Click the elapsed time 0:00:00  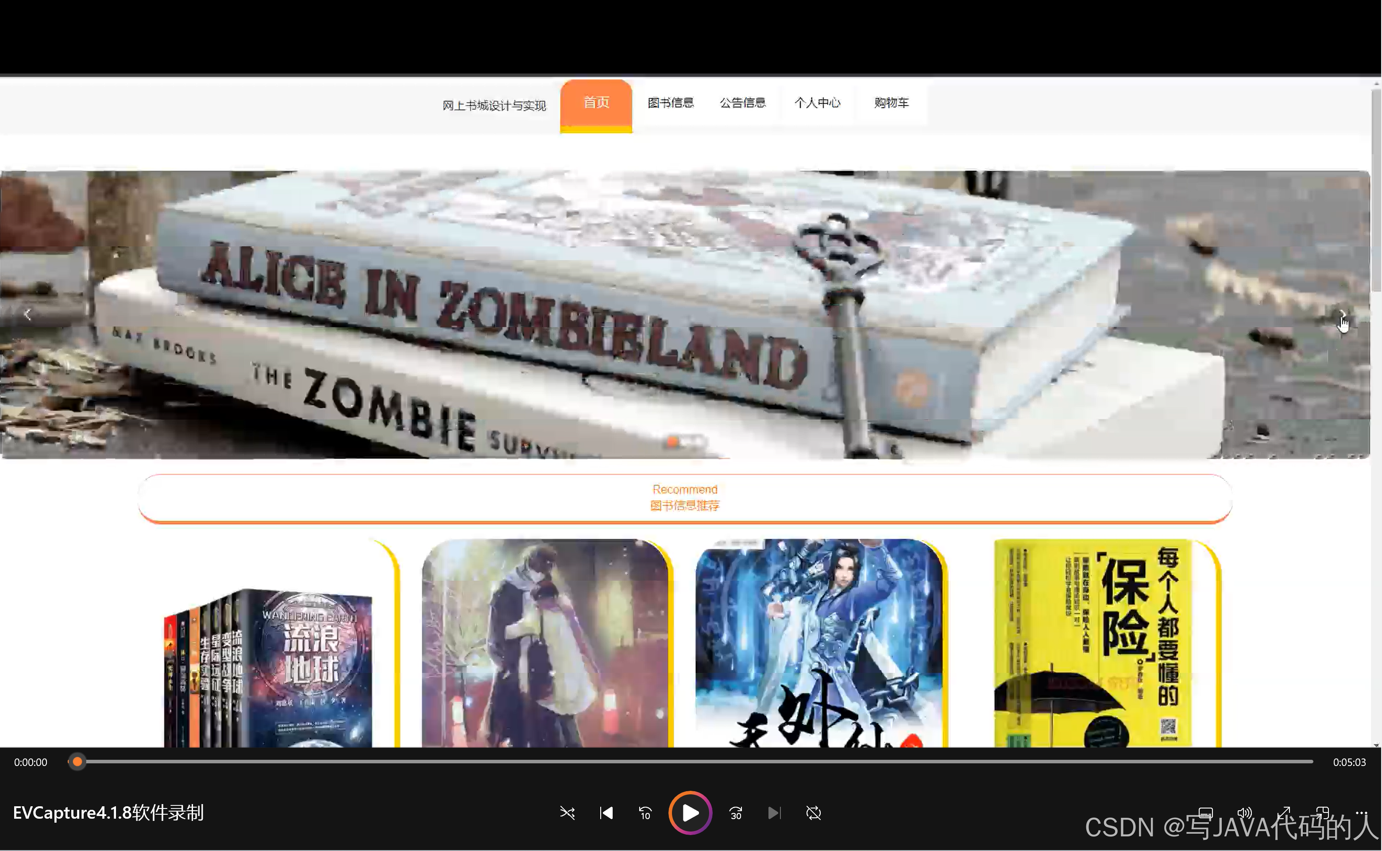pos(31,762)
